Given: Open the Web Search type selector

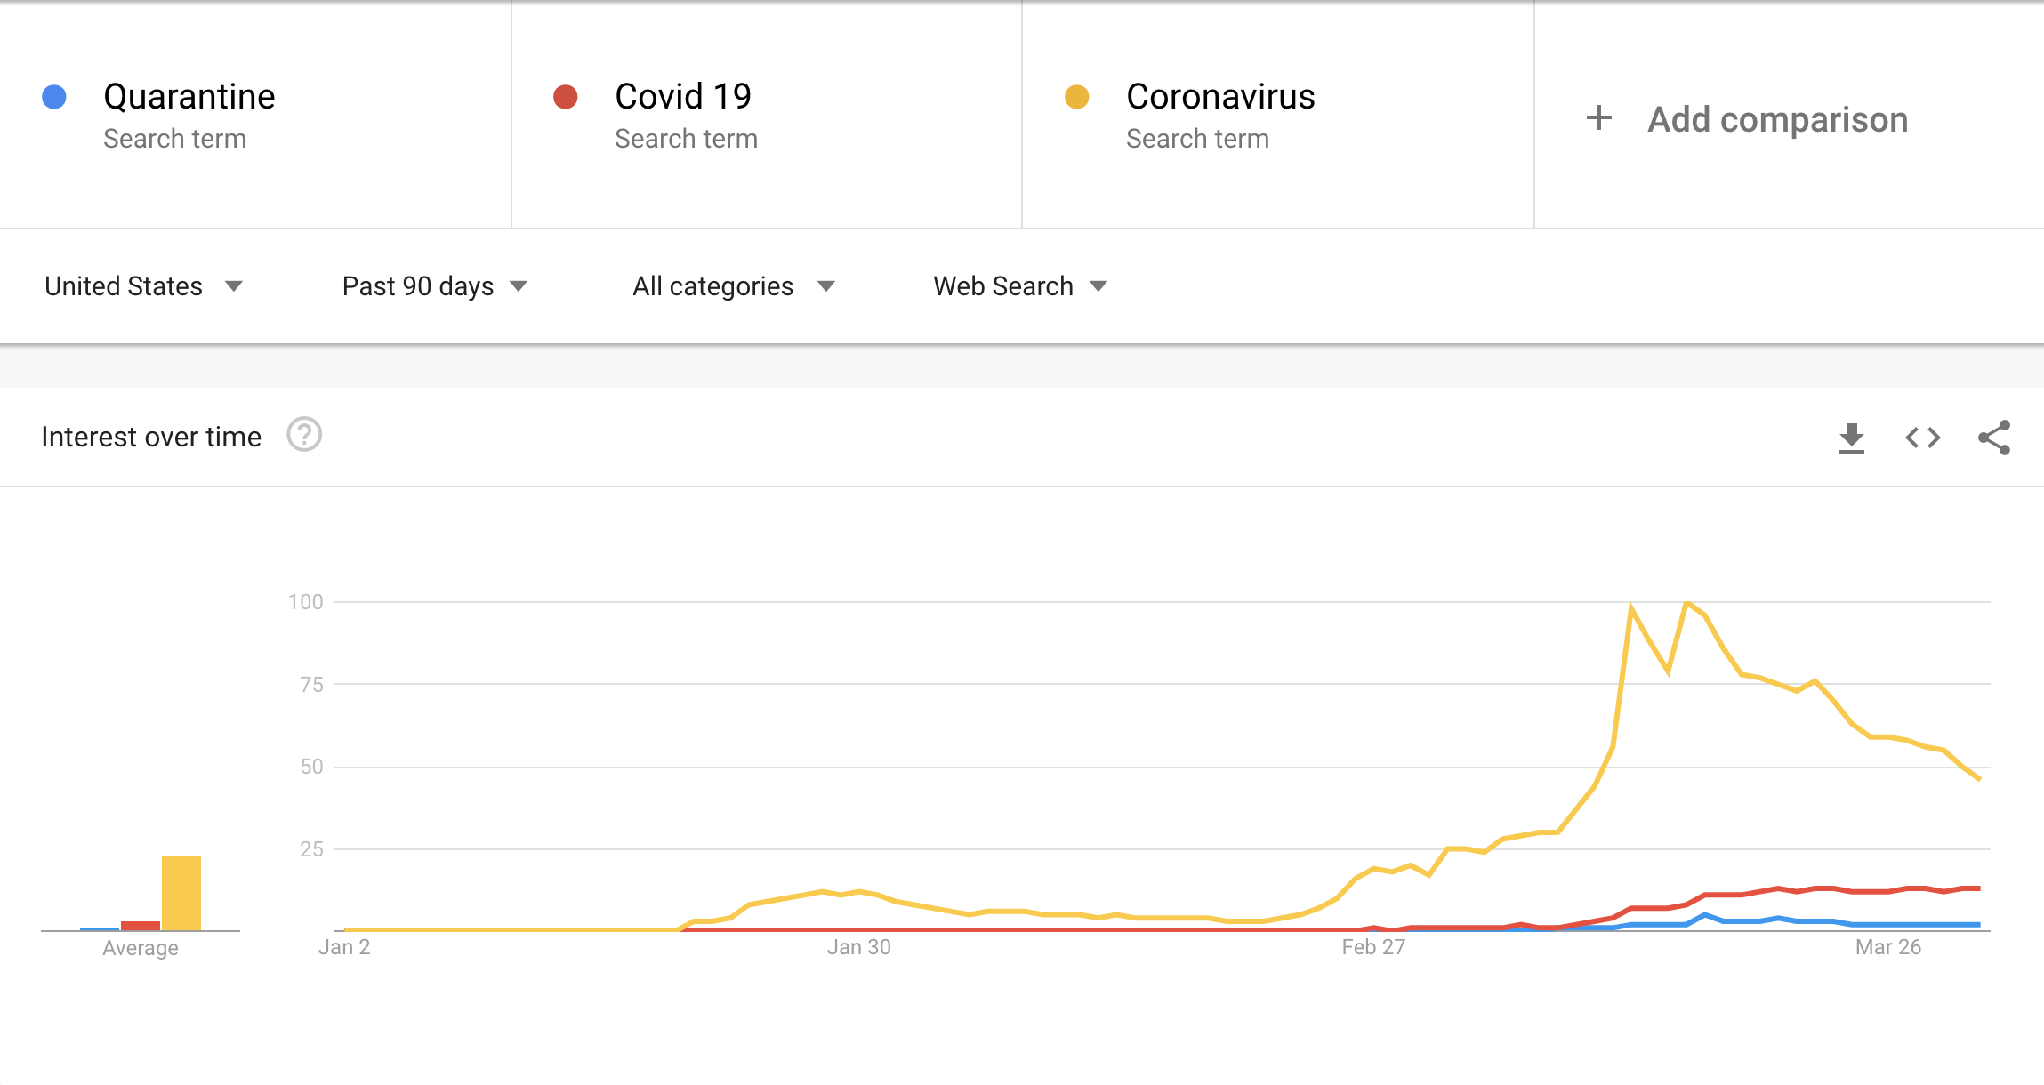Looking at the screenshot, I should 1020,285.
